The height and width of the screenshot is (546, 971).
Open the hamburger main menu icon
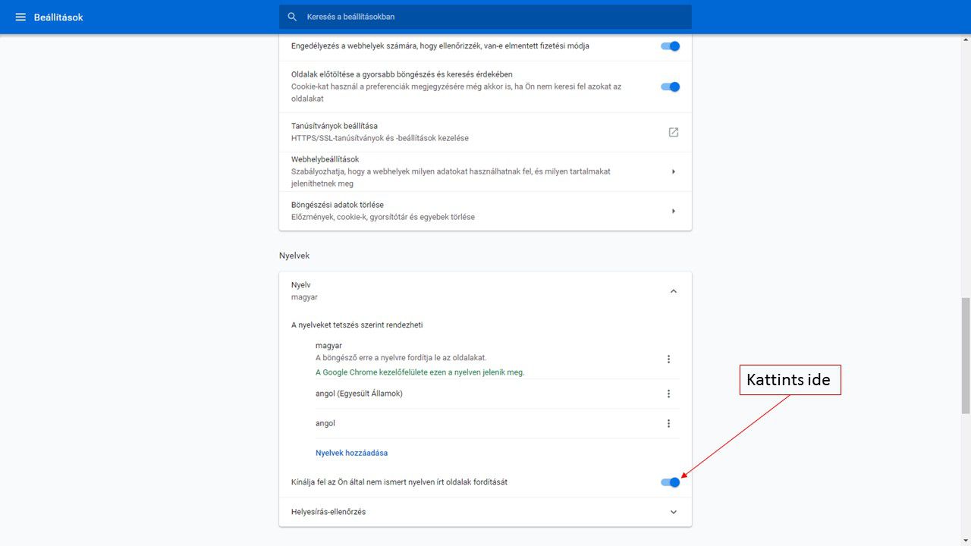tap(20, 17)
